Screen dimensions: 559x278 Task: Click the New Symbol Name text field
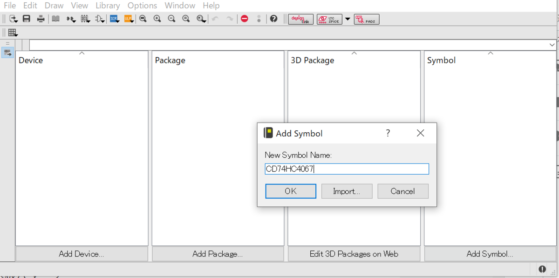click(x=347, y=169)
